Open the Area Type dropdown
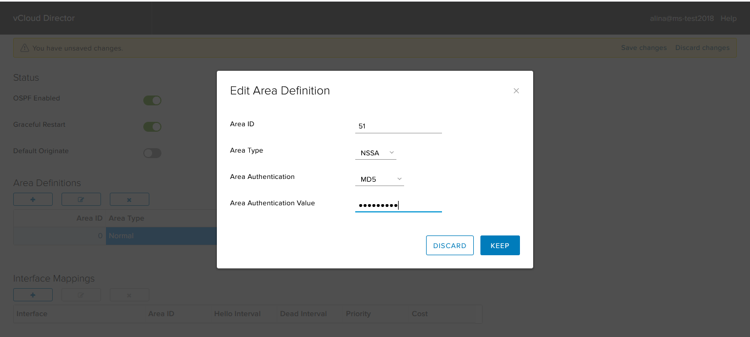 click(376, 153)
